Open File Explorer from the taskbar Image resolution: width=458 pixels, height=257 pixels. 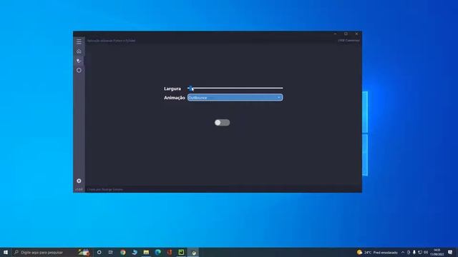coord(146,252)
